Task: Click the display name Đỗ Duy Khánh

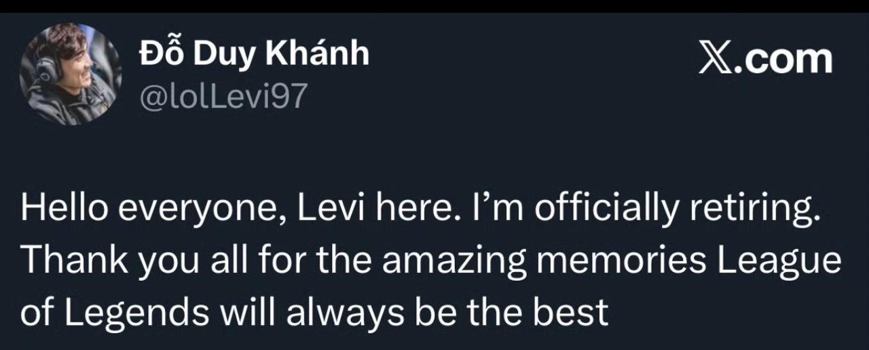Action: pyautogui.click(x=254, y=55)
